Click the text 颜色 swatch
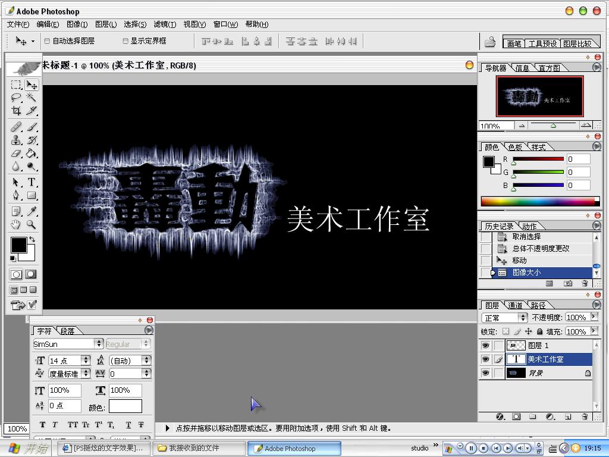 click(125, 406)
